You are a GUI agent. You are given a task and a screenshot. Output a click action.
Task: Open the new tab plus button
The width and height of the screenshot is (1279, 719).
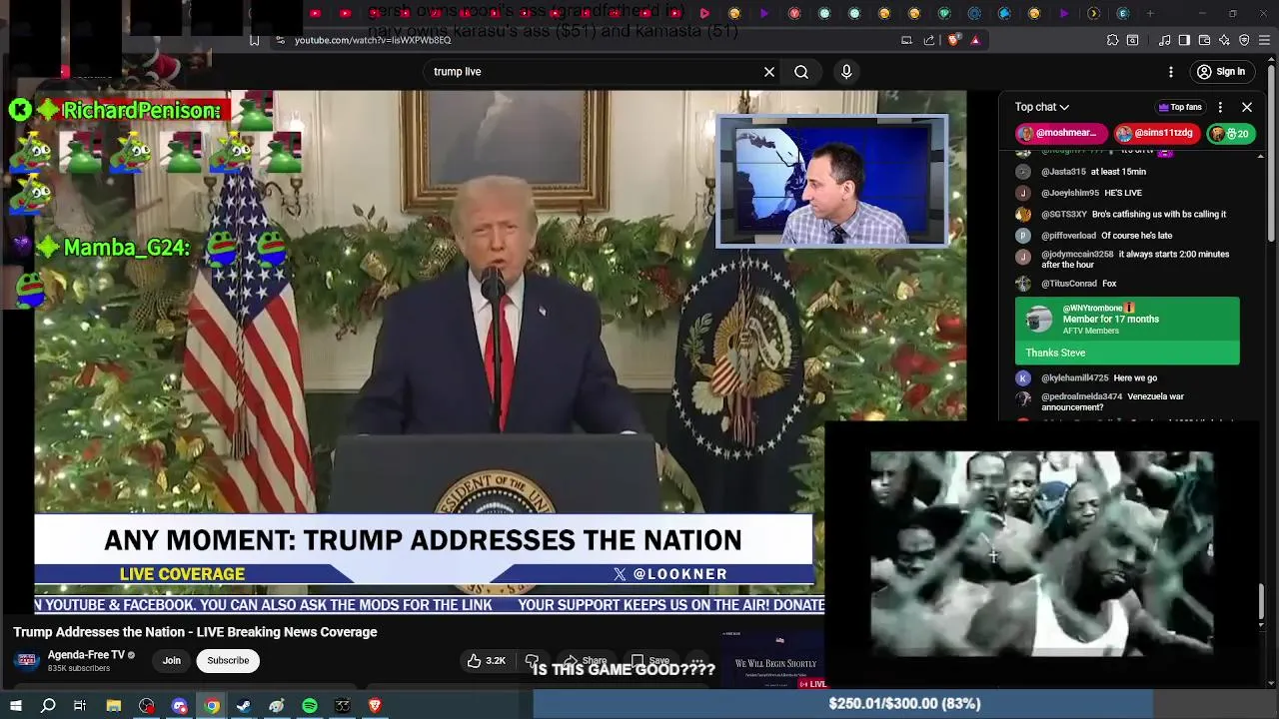(1150, 13)
